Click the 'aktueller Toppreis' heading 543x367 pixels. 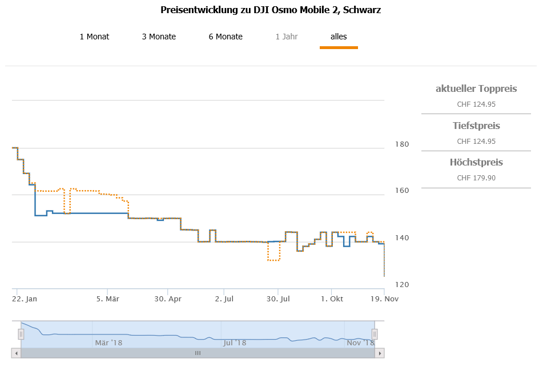point(476,89)
